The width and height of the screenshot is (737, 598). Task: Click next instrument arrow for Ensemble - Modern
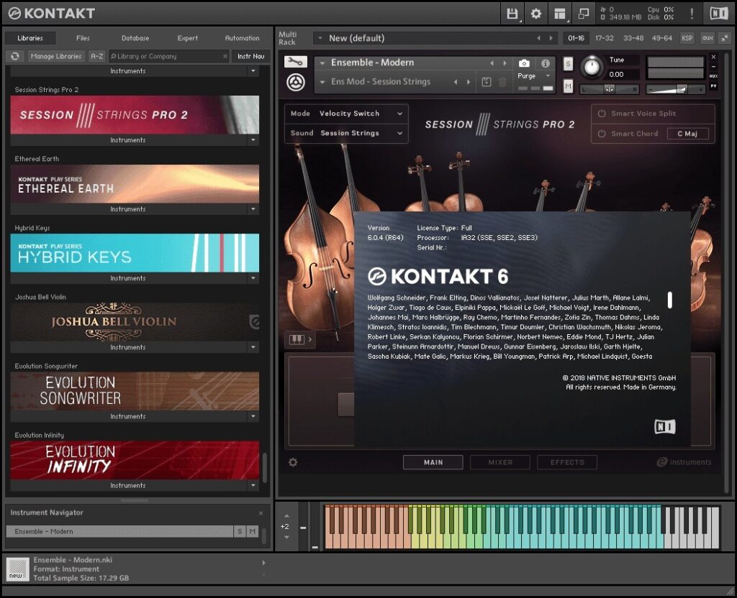505,63
